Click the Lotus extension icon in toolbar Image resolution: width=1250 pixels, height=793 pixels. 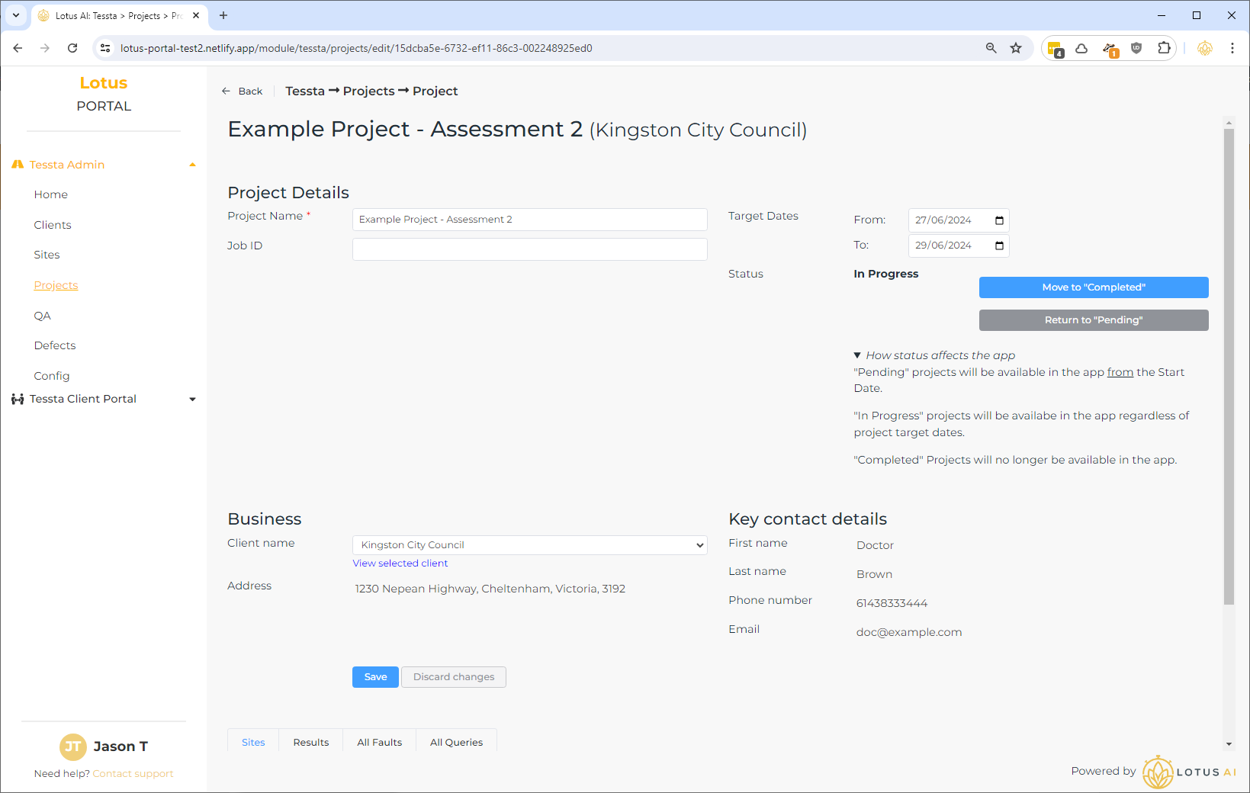(1204, 48)
